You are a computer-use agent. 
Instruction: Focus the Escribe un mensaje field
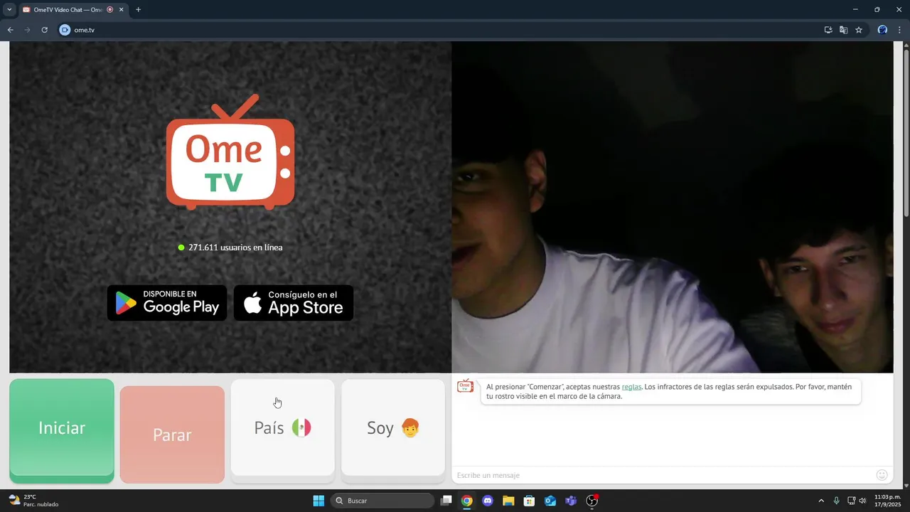[661, 475]
